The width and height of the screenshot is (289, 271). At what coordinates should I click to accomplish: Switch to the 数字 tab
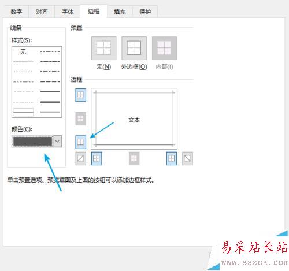point(16,12)
